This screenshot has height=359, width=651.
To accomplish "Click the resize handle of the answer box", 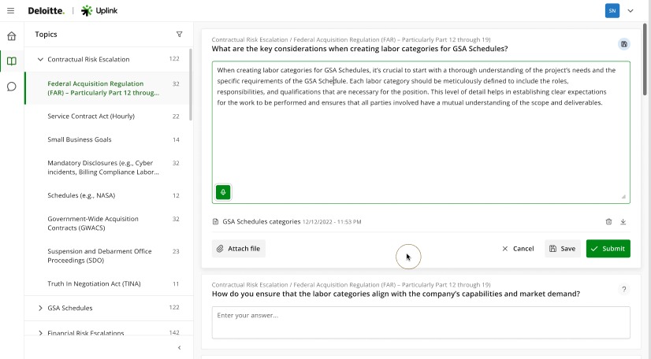I will [x=623, y=197].
